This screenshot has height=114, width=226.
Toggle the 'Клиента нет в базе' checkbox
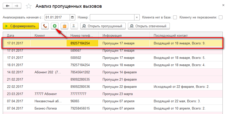pyautogui.click(x=175, y=17)
